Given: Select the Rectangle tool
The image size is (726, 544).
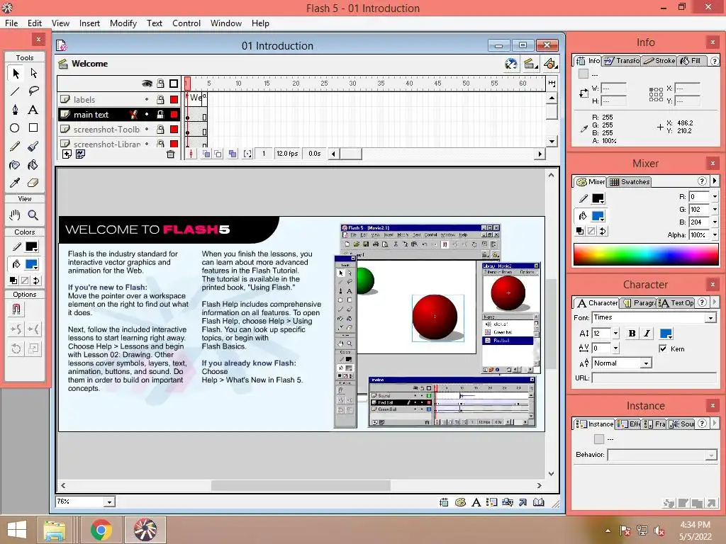Looking at the screenshot, I should [x=33, y=127].
